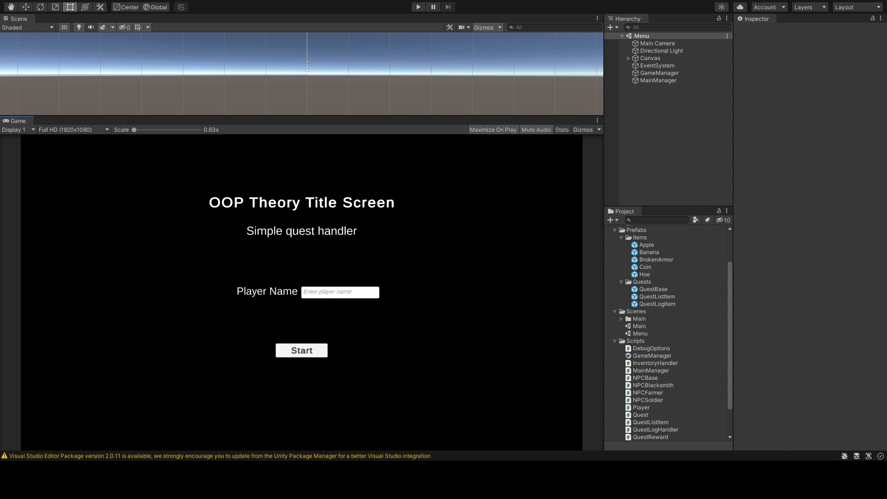Click the Pause button

click(433, 7)
